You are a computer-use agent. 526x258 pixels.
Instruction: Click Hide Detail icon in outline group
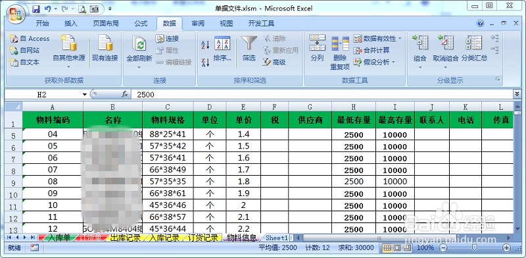494,50
